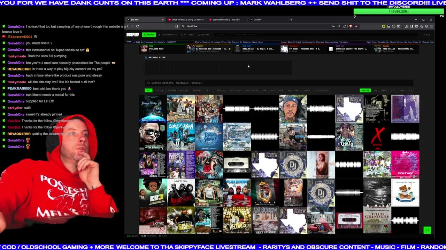Select the WEST COAST filter
The image size is (446, 250).
[x=293, y=91]
